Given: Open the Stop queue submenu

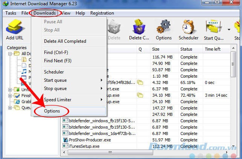Looking at the screenshot, I should (x=69, y=88).
